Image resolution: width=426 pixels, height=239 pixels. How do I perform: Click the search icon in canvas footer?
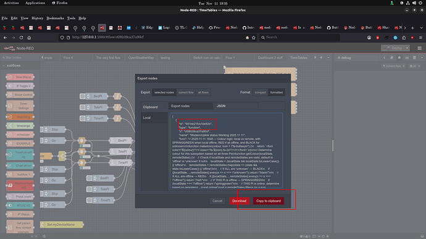pyautogui.click(x=44, y=237)
